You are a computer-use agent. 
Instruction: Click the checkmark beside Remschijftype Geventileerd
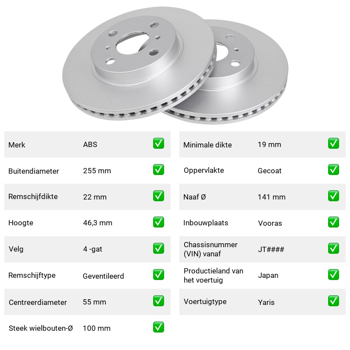click(x=158, y=275)
